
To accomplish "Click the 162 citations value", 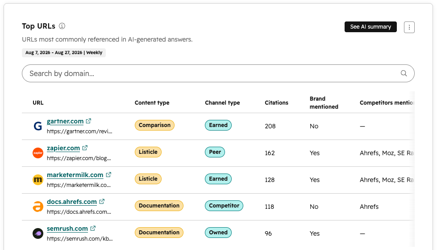I will 270,153.
